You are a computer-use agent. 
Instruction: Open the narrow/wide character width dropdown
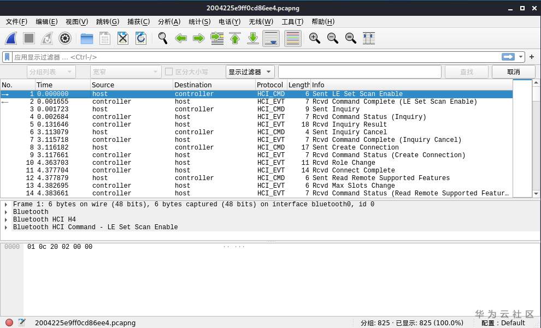coord(125,71)
